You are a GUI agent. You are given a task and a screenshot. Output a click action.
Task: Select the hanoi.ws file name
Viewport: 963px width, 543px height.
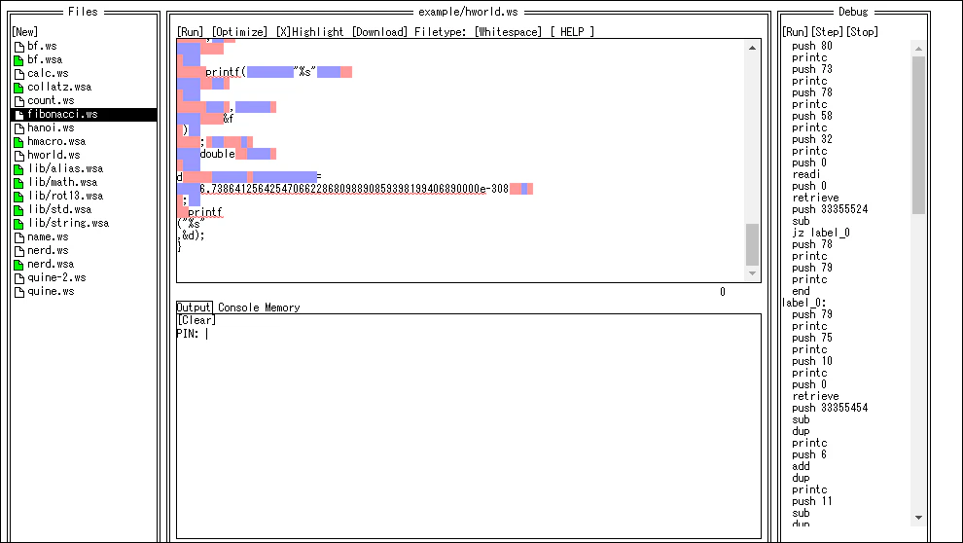(x=51, y=128)
